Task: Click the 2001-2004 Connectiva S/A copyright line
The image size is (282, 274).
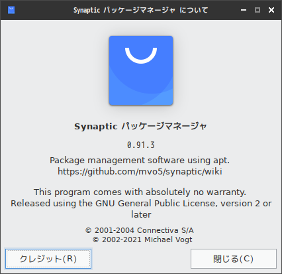Action: pos(140,230)
